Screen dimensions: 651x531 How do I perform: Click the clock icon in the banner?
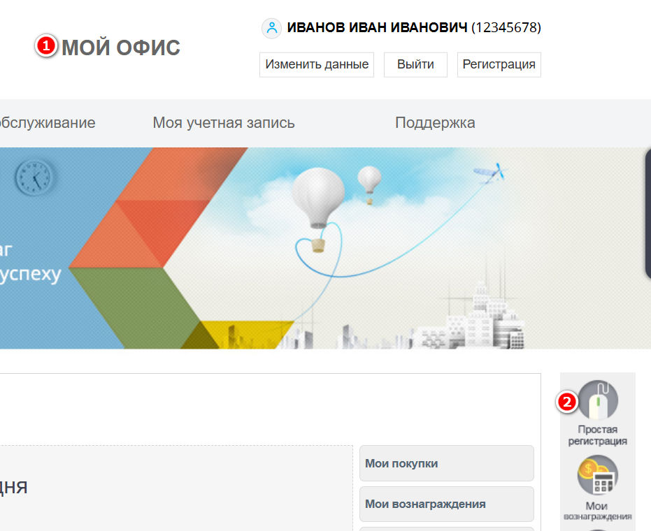click(x=34, y=177)
